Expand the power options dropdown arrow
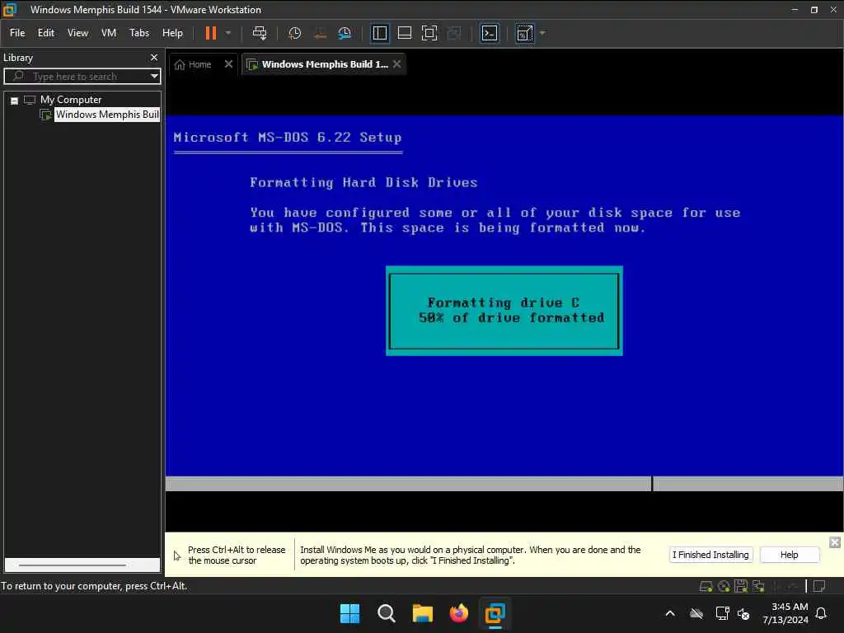The image size is (844, 633). (x=228, y=33)
